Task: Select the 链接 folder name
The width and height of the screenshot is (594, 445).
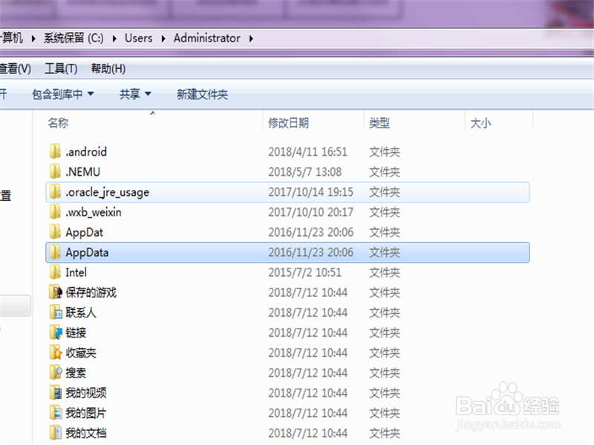Action: pos(76,332)
